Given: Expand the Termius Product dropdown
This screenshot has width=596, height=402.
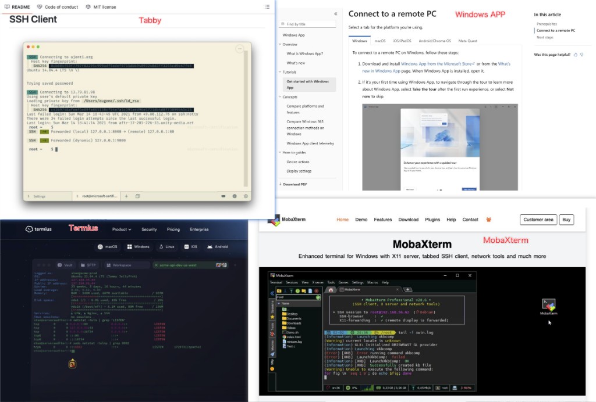Looking at the screenshot, I should click(x=121, y=229).
